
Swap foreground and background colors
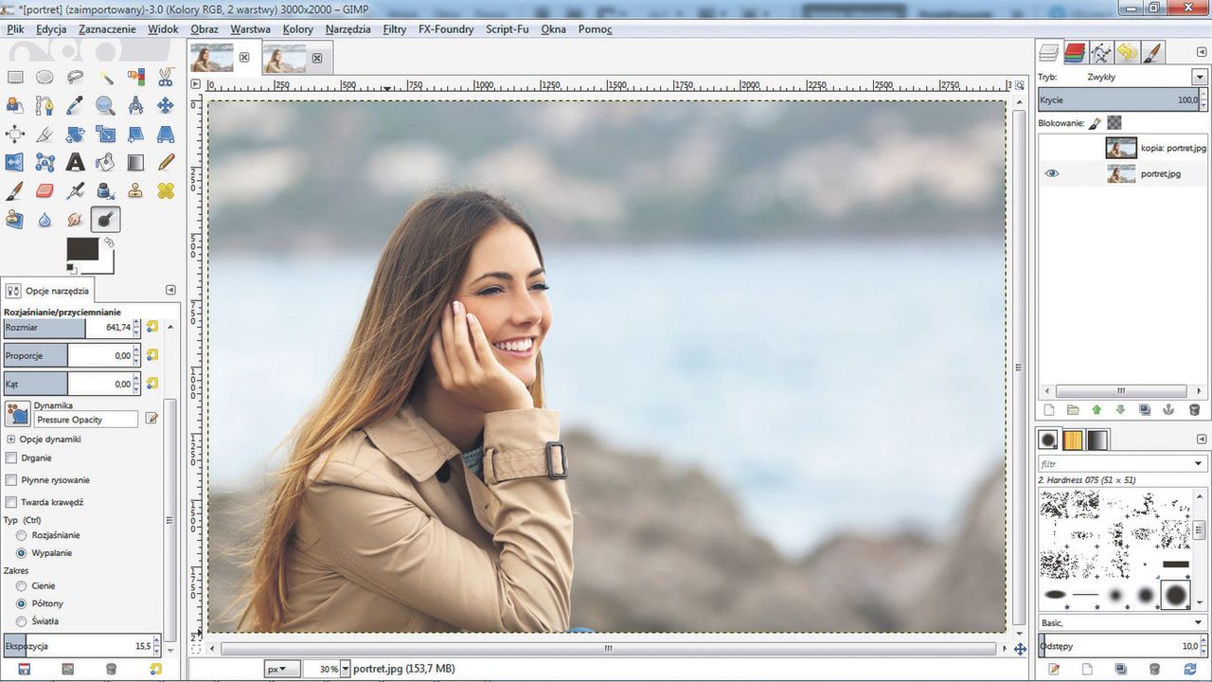(110, 242)
